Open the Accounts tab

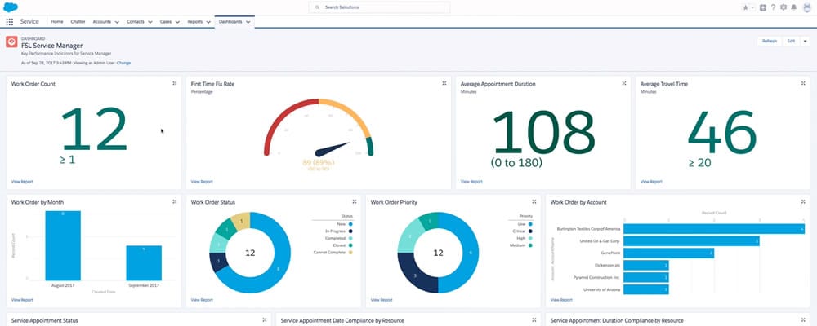(x=101, y=22)
